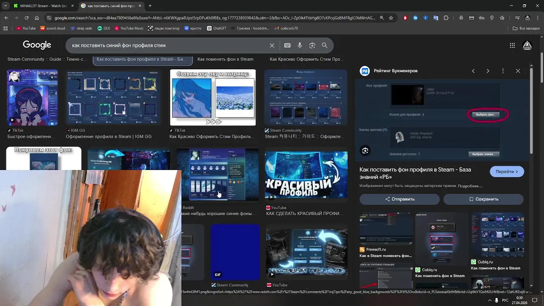
Task: Open the sound cloud bookmark
Action: point(53,28)
